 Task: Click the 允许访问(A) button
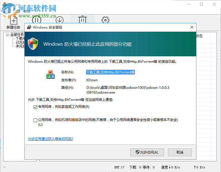[x=147, y=152]
